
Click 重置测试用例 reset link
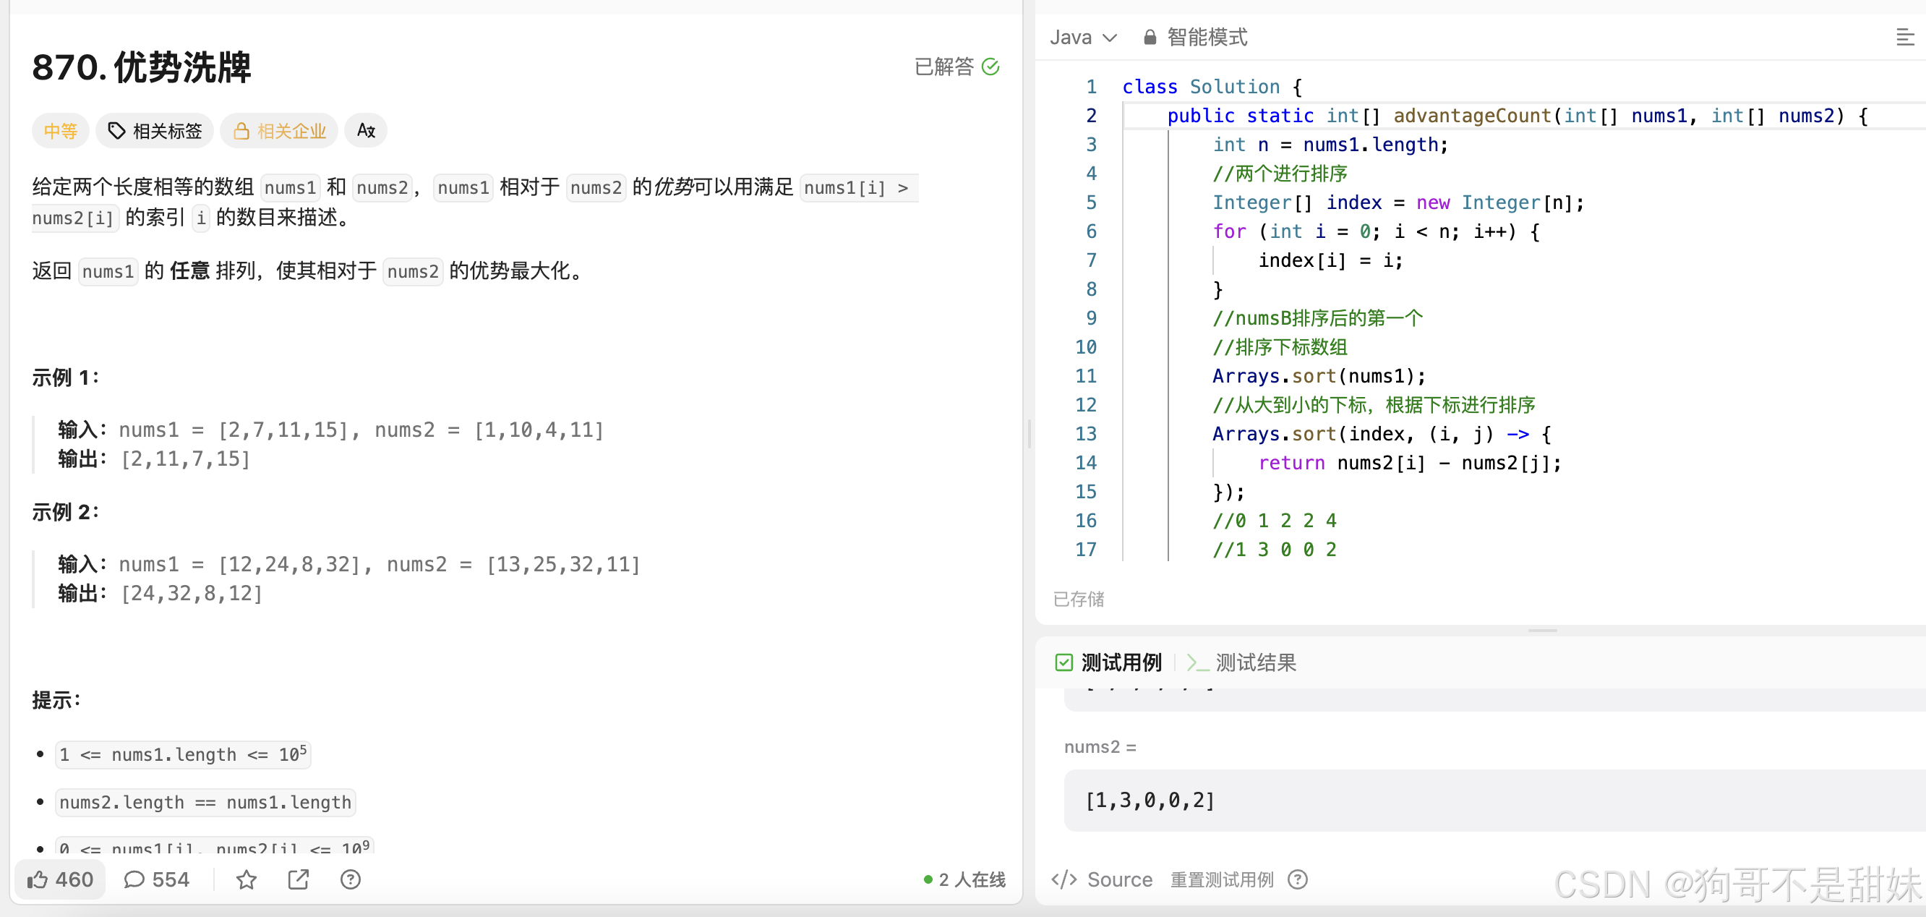tap(1222, 879)
